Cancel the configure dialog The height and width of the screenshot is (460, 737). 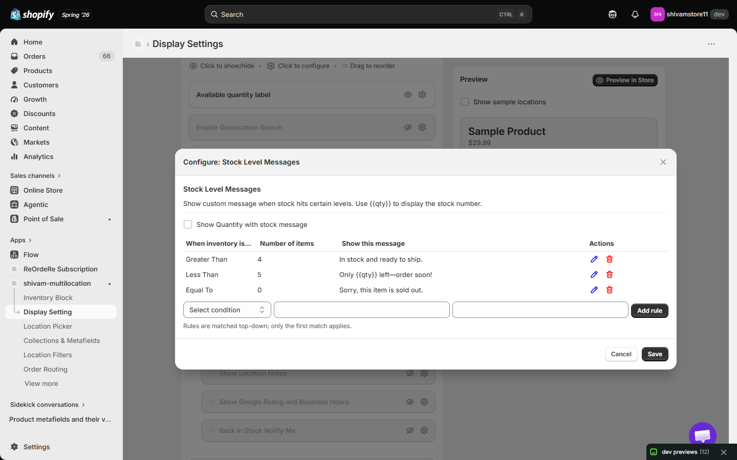pyautogui.click(x=621, y=354)
